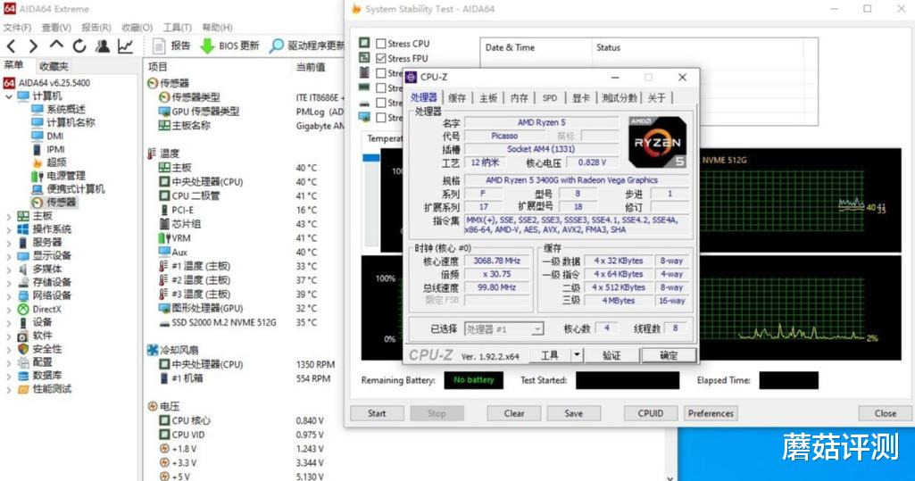Viewport: 915px width, 481px height.
Task: Expand the 多媒体 tree node
Action: [8, 270]
